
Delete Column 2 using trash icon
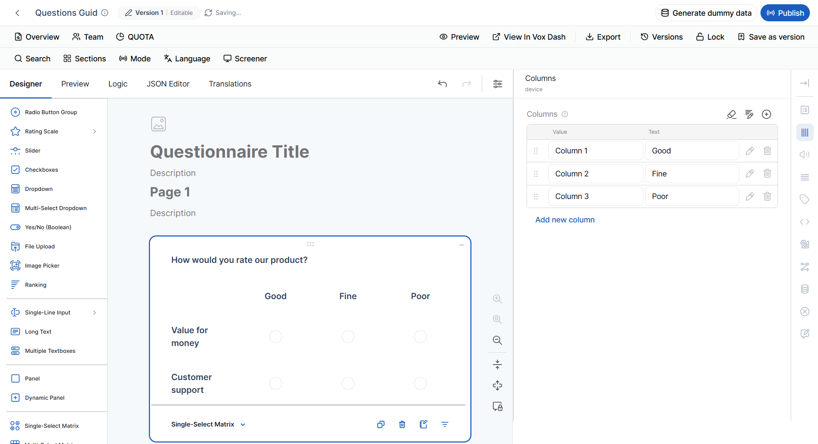point(767,173)
